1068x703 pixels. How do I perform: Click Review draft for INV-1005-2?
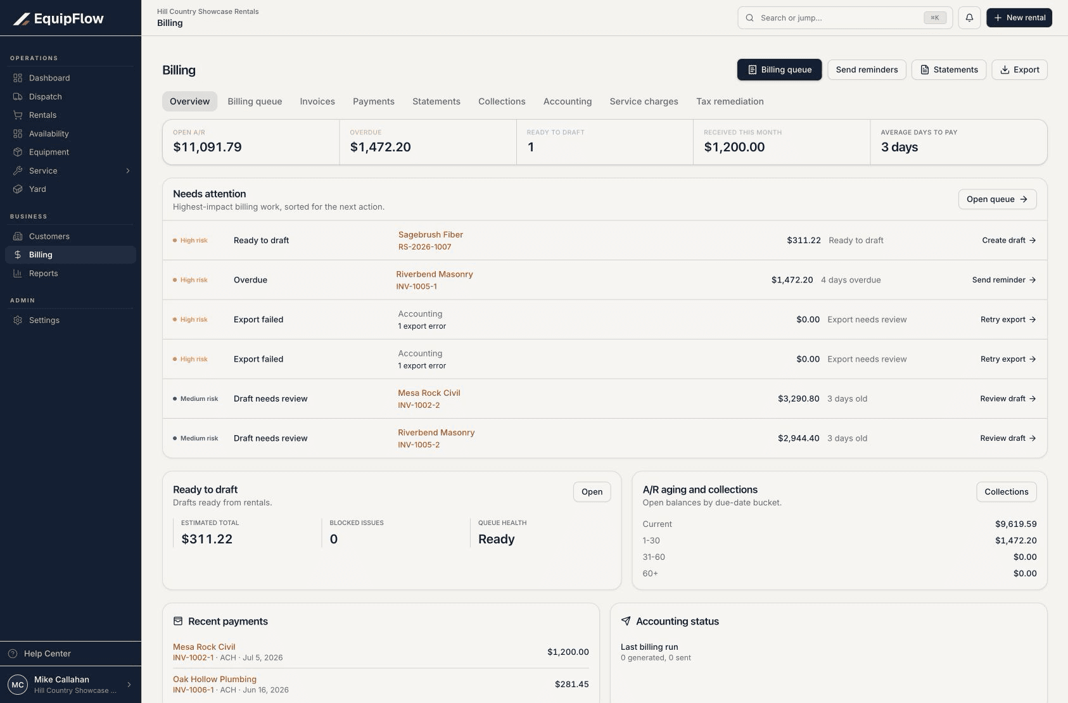(x=1008, y=438)
